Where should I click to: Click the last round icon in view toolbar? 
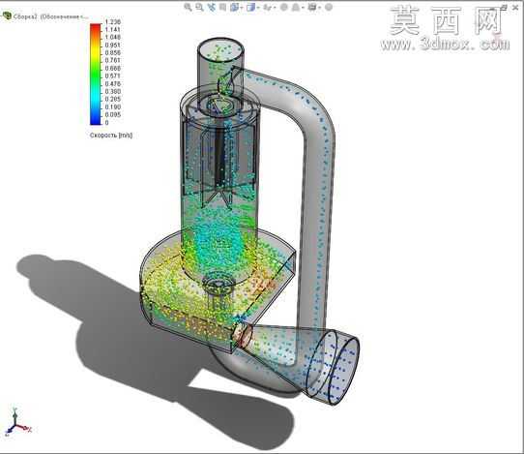pos(329,7)
